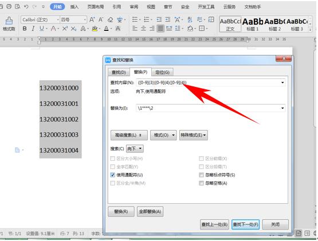
Task: Apply Underline (U) formatting
Action: [42, 29]
